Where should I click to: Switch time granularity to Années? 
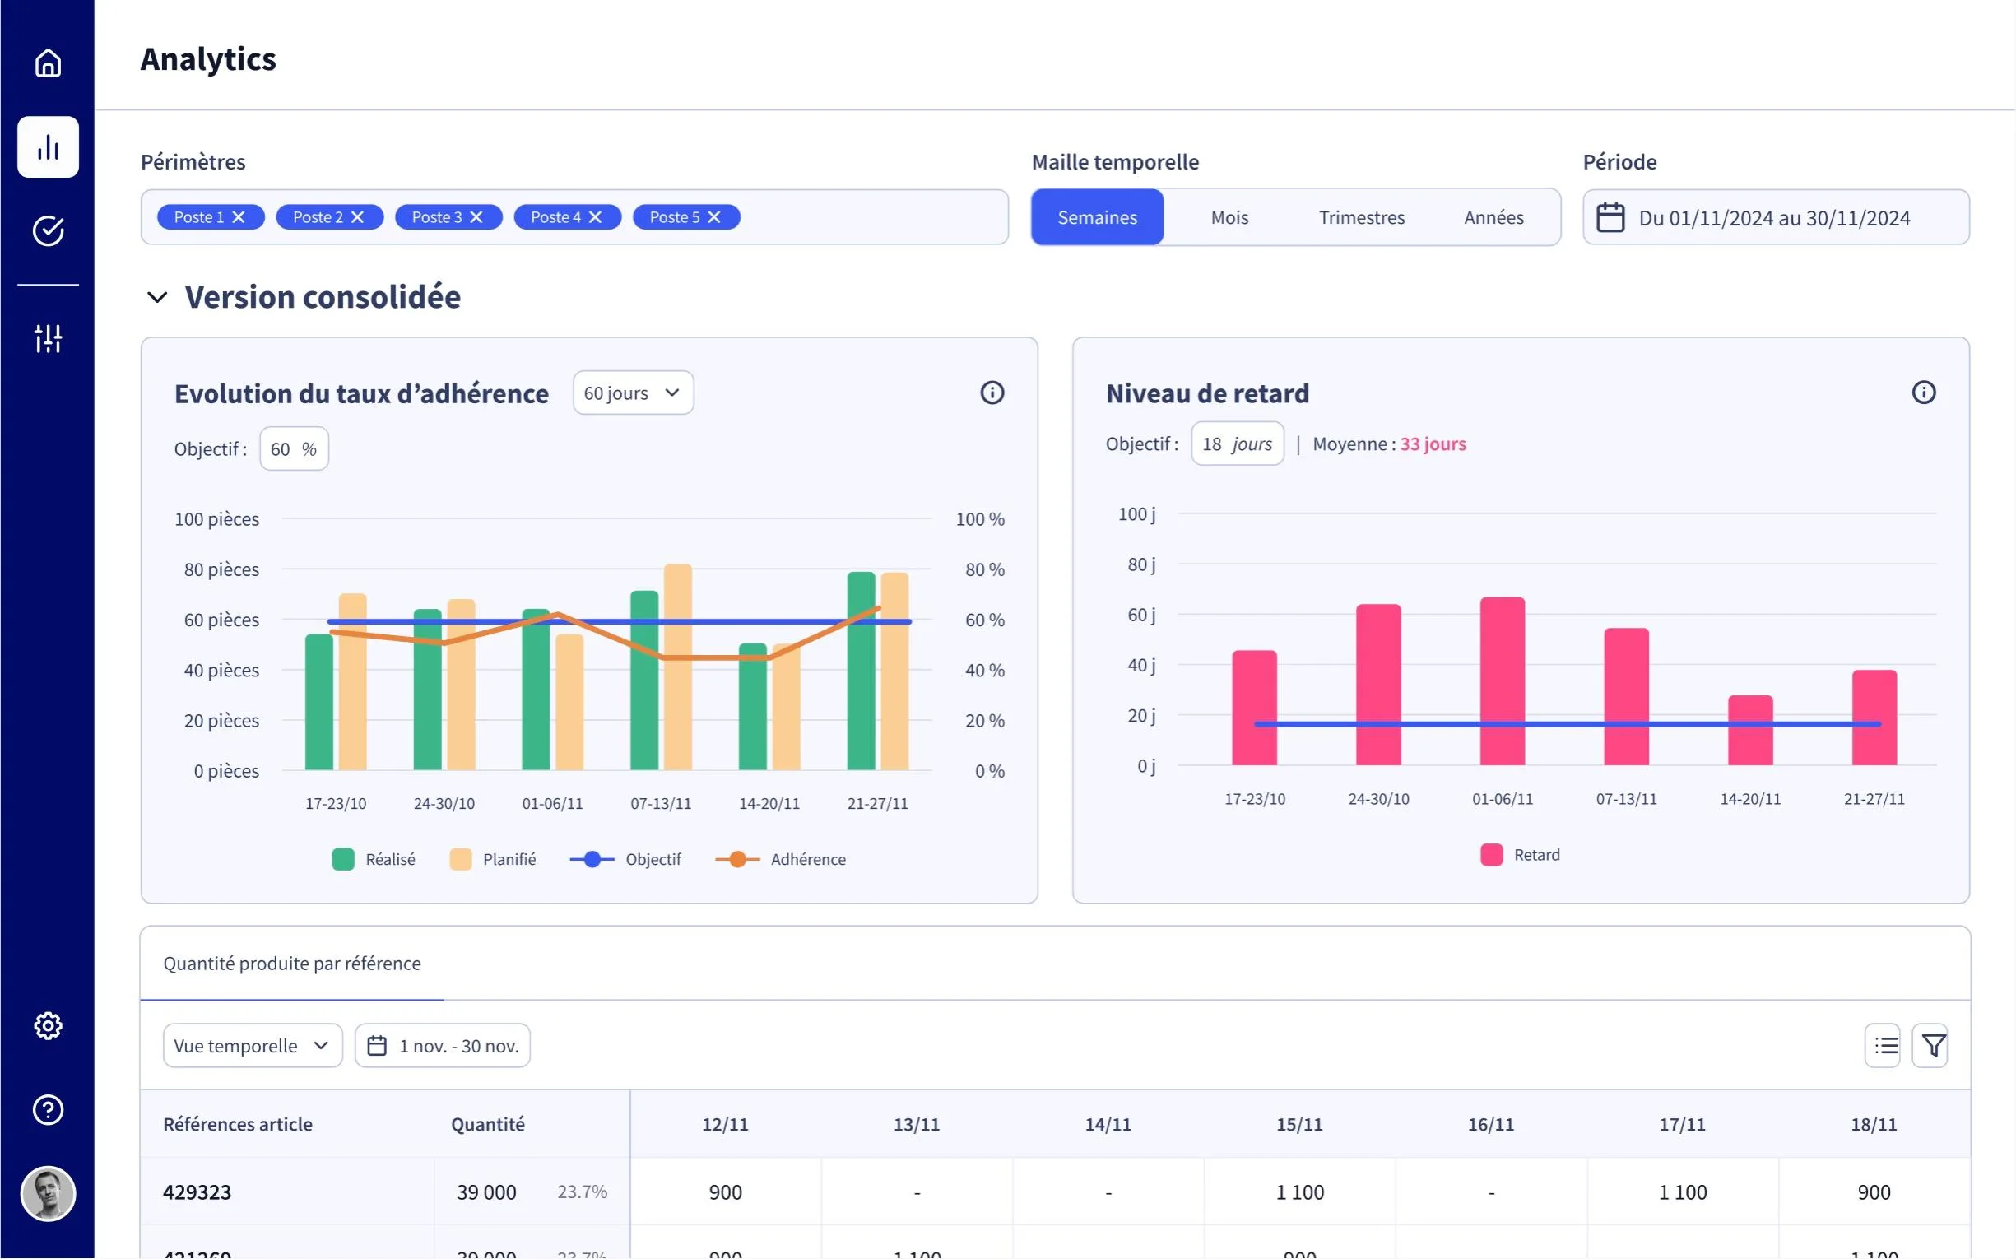coord(1493,217)
